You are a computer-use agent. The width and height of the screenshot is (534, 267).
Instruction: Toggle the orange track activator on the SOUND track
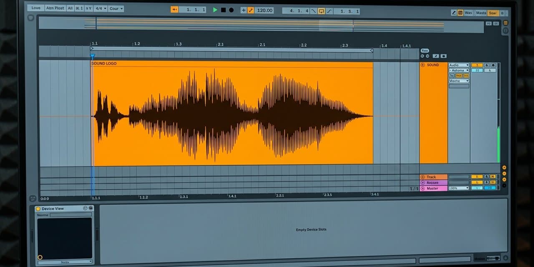[477, 65]
